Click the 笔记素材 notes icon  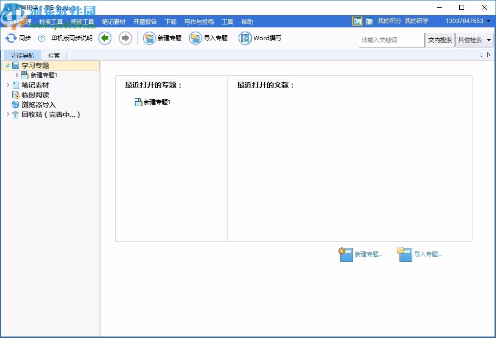pos(15,85)
